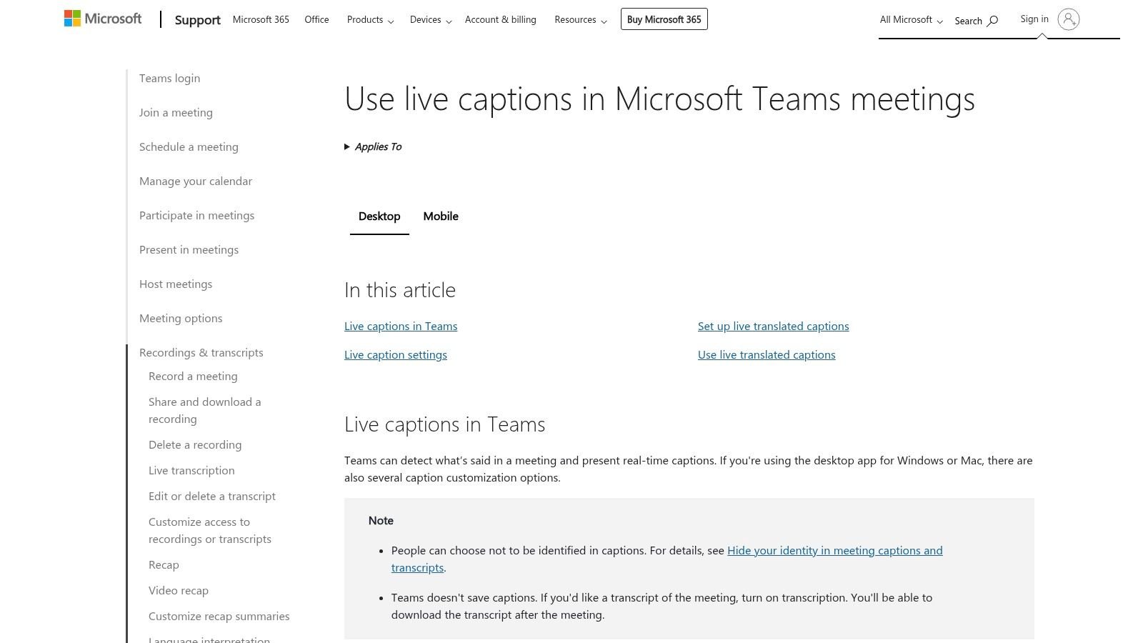
Task: Click the sign-in avatar icon
Action: pyautogui.click(x=1069, y=19)
